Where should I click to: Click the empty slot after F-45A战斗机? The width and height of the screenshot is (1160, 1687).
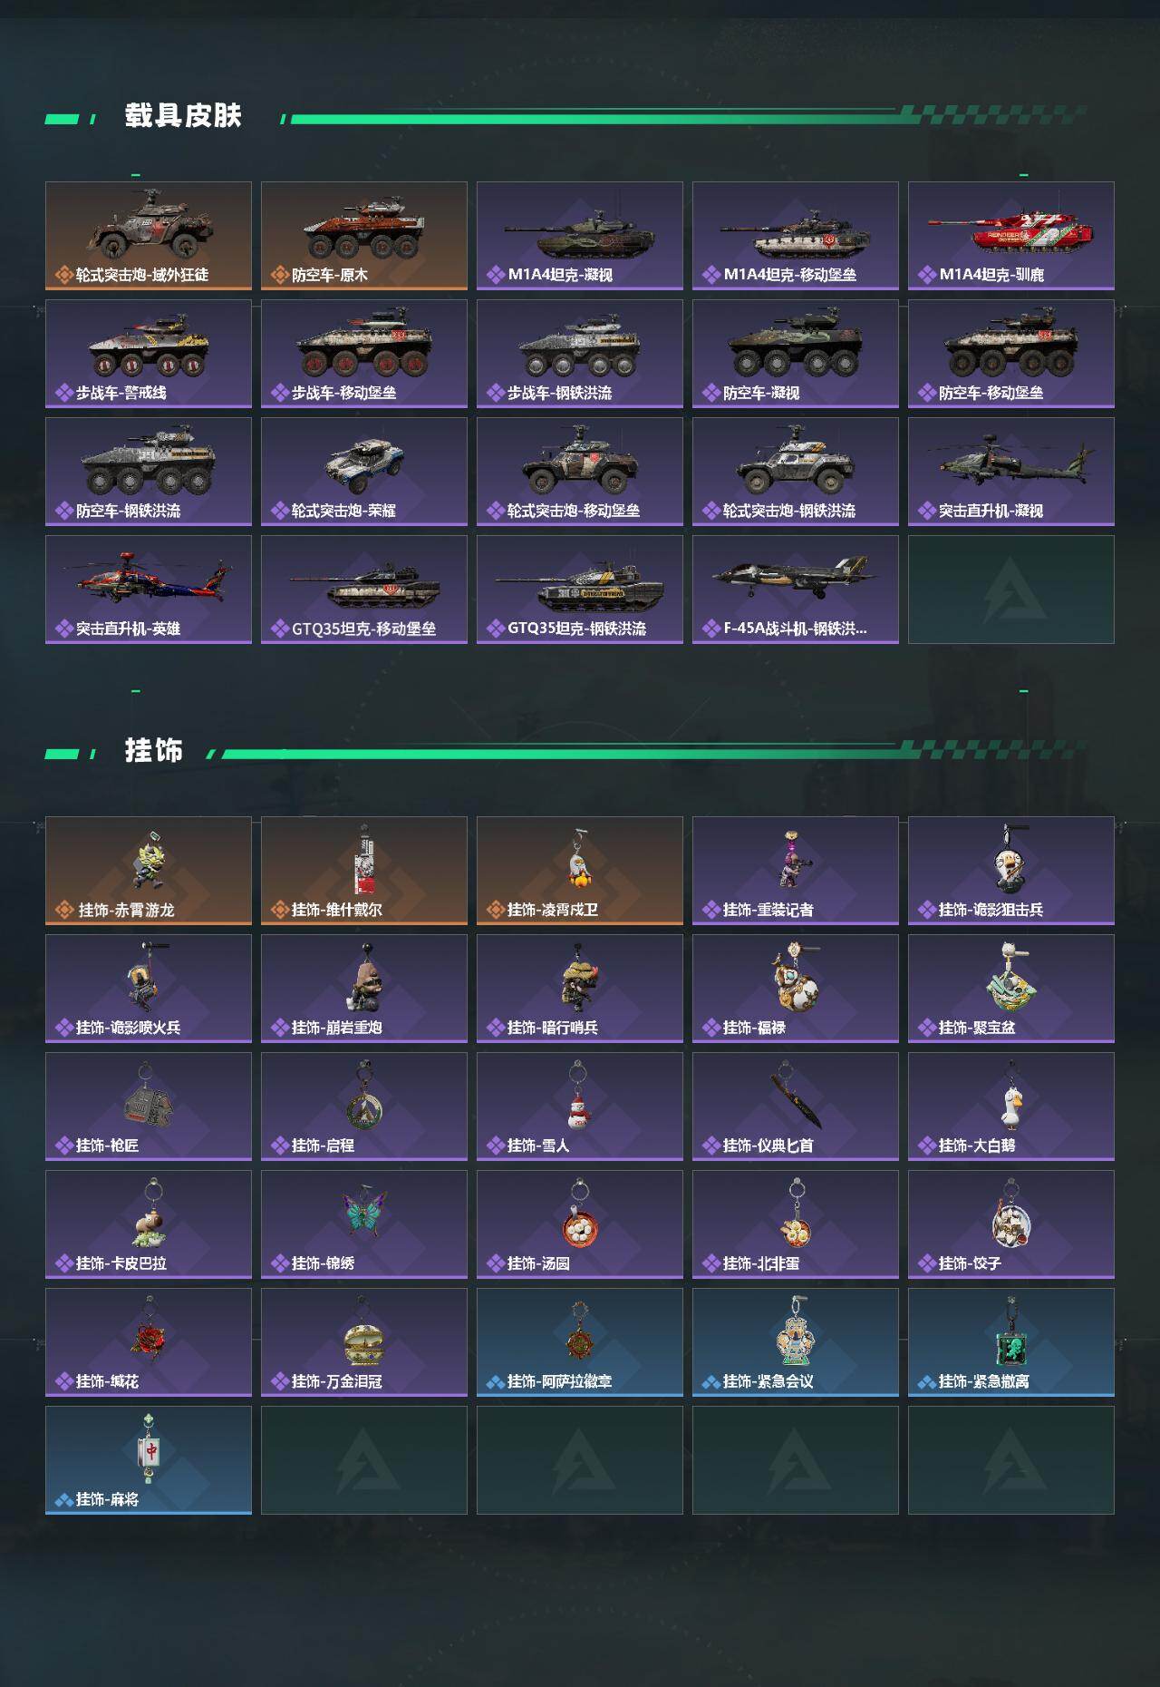pyautogui.click(x=1011, y=590)
